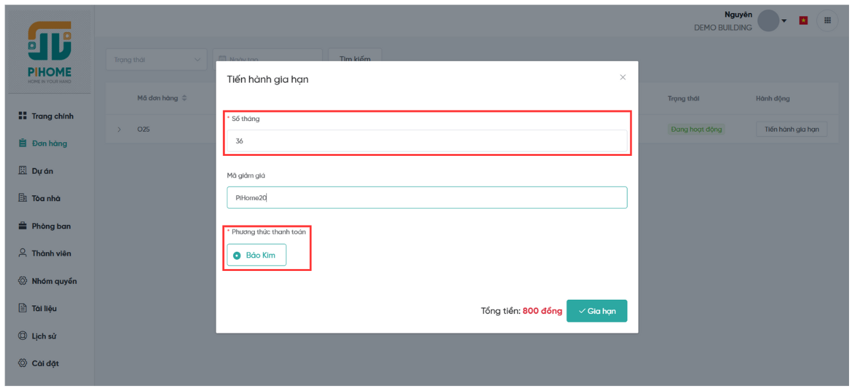Click the Nhóm quyền icon
The width and height of the screenshot is (851, 390).
click(x=22, y=281)
